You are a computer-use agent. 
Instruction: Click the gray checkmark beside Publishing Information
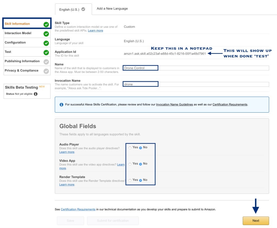coord(46,62)
